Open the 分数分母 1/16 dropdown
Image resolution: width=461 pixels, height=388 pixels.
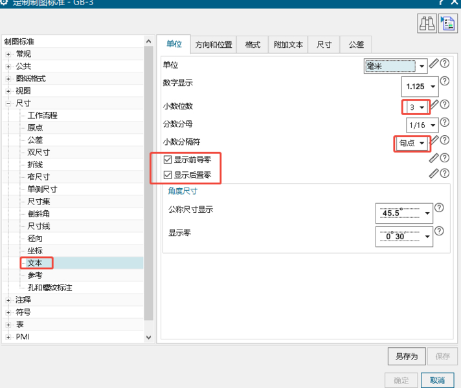pyautogui.click(x=422, y=125)
